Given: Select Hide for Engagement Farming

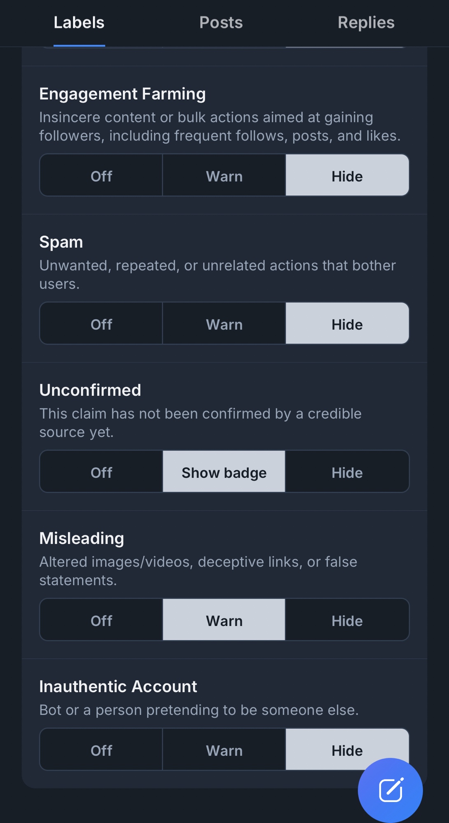Looking at the screenshot, I should (x=347, y=175).
